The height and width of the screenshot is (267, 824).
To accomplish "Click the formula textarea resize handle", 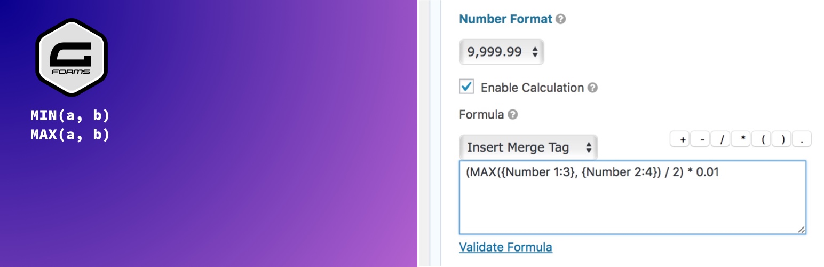I will [801, 229].
